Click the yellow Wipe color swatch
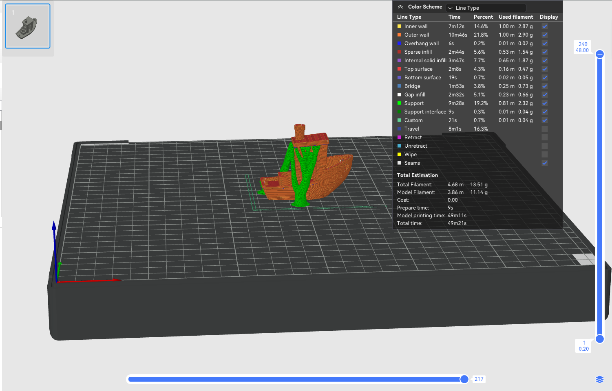Viewport: 612px width, 391px height. 400,155
